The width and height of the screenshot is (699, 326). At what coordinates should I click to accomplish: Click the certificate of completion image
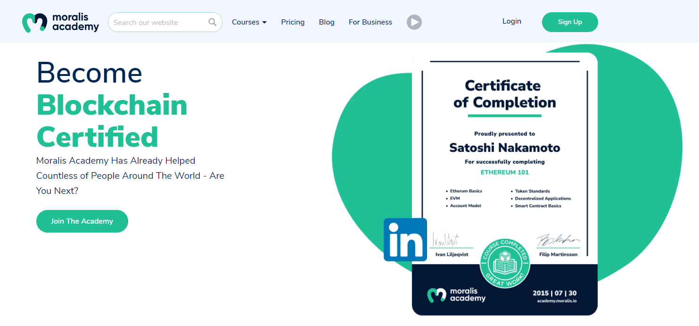click(505, 184)
